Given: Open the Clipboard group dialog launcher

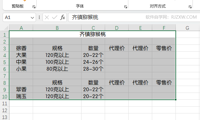Looking at the screenshot, I should coord(34,7).
